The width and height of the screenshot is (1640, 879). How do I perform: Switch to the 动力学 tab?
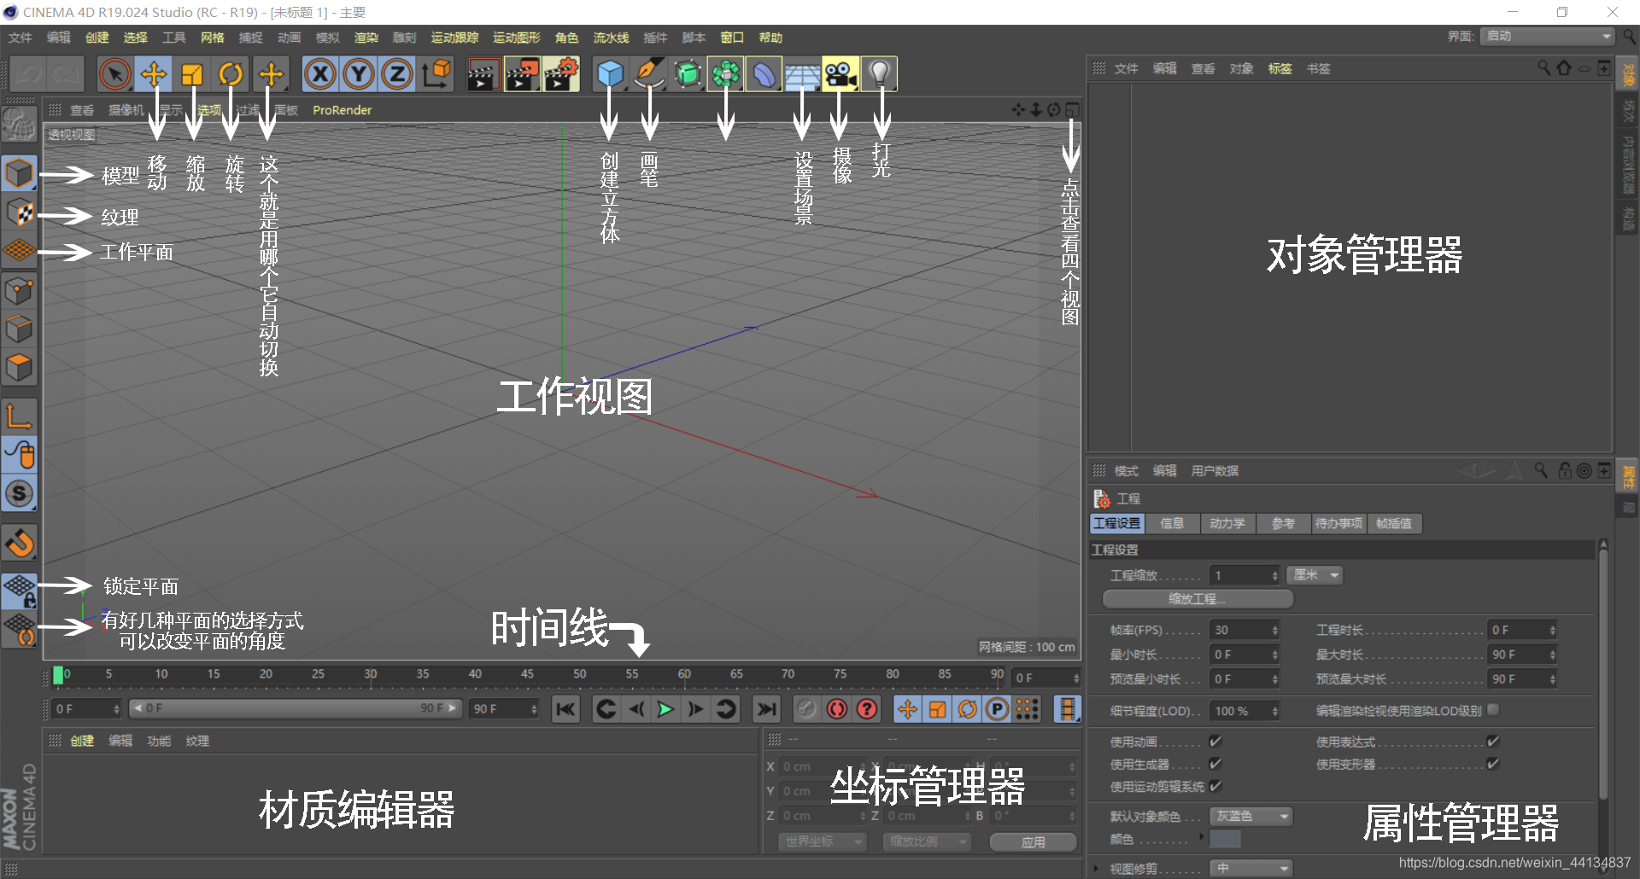(1227, 523)
